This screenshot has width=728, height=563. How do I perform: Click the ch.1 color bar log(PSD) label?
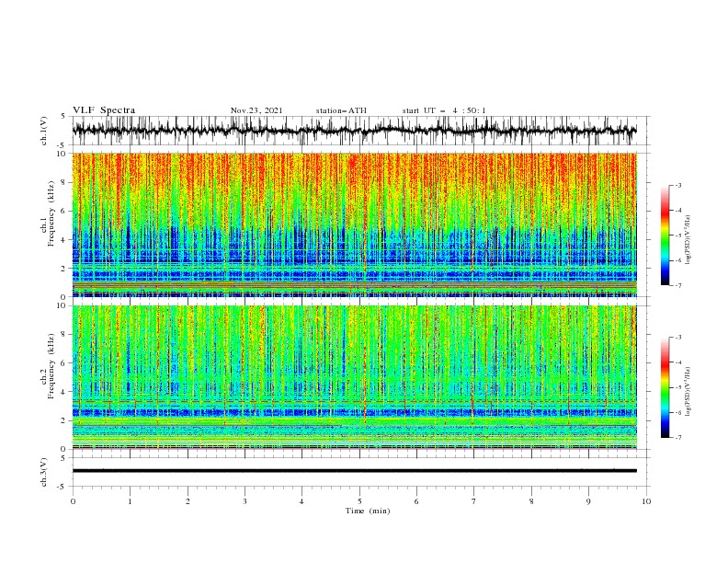688,240
